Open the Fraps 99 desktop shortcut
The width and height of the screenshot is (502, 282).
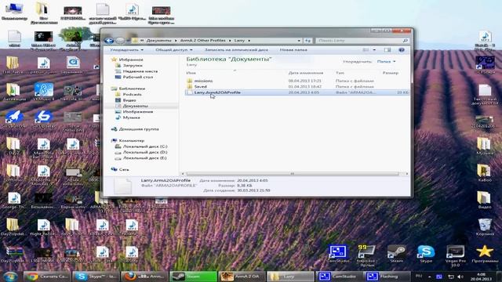click(367, 256)
